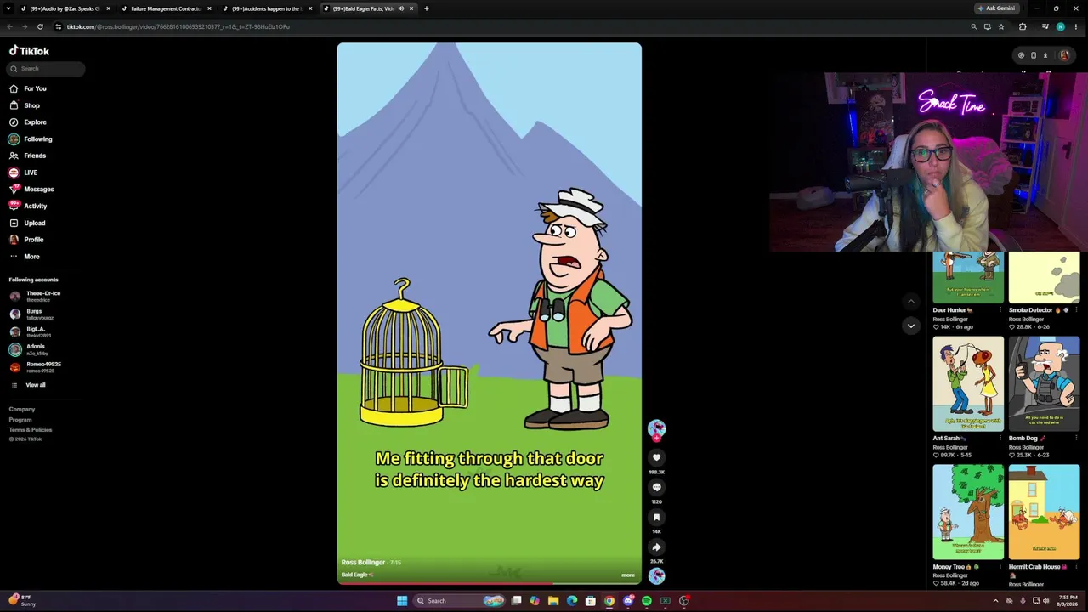Expand video description with 'more'

click(x=628, y=575)
